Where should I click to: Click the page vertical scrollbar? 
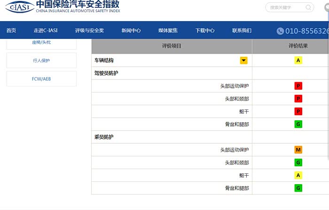(x=328, y=86)
